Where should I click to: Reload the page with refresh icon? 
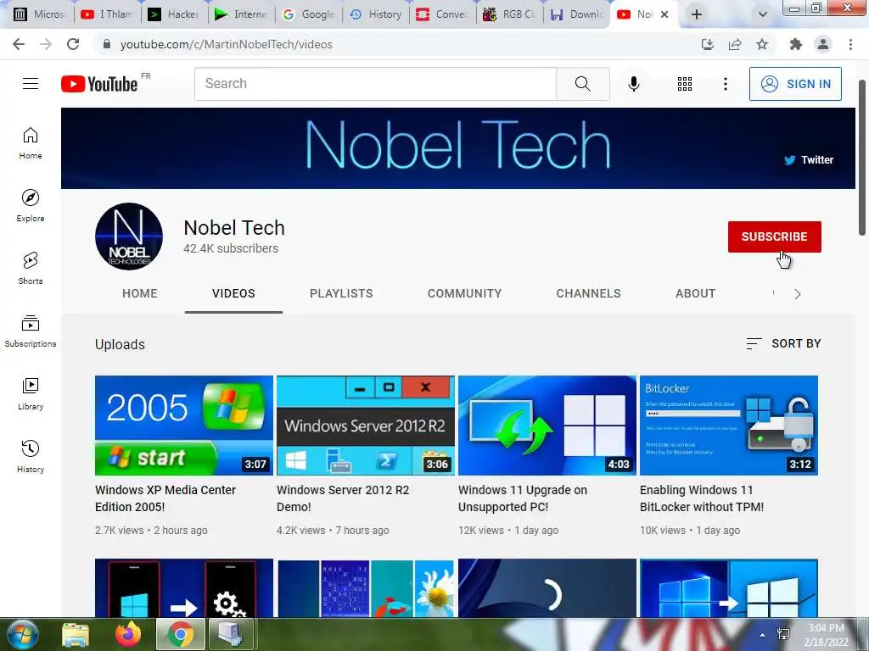pos(73,44)
